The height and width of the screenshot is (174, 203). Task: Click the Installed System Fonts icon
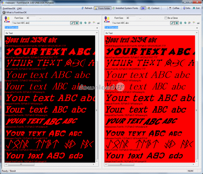[x=114, y=8]
